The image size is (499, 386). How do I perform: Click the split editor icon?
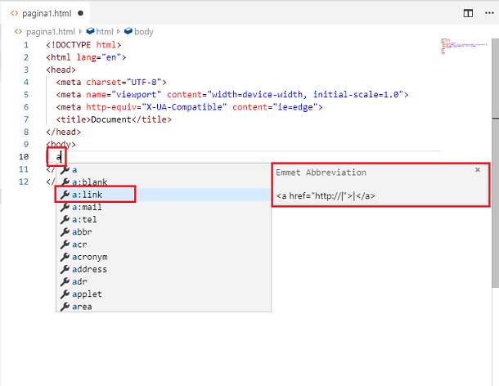[468, 13]
